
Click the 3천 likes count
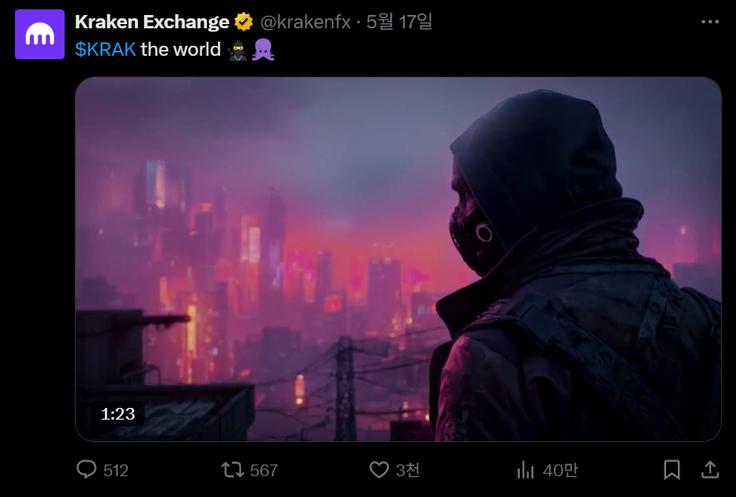click(x=408, y=470)
